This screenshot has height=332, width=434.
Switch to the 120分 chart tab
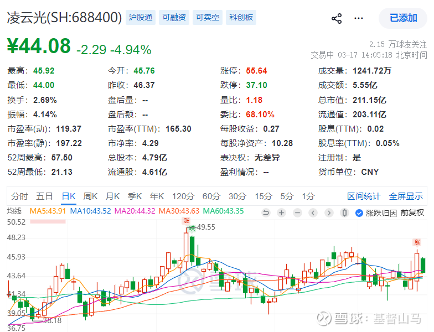(183, 196)
